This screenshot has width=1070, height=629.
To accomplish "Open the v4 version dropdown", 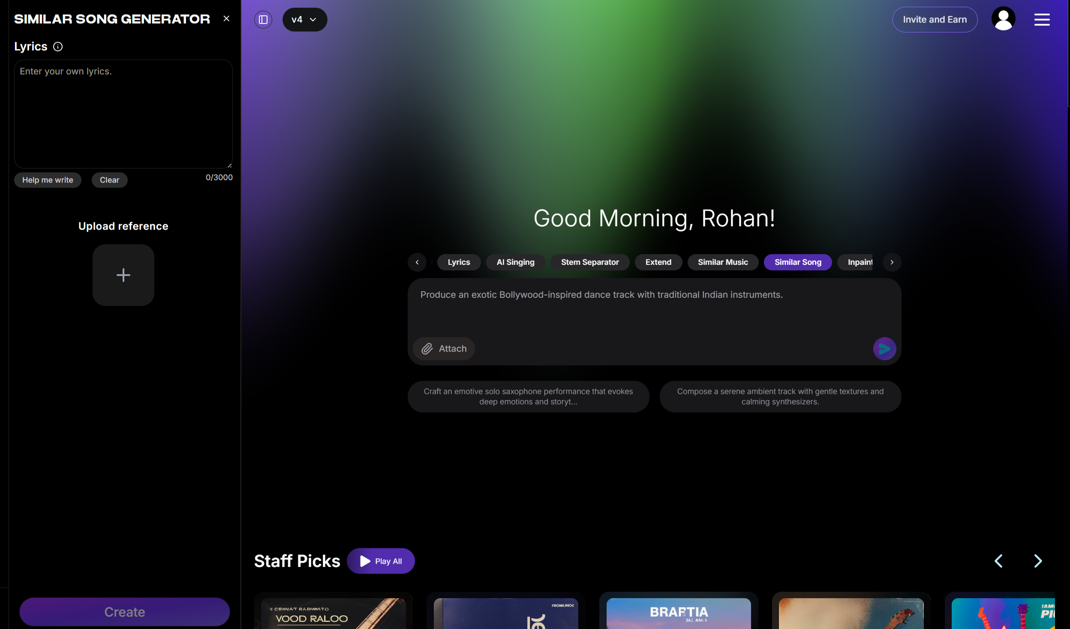I will [304, 19].
